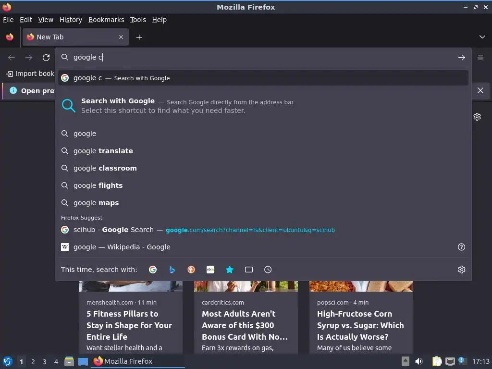The height and width of the screenshot is (369, 492).
Task: Select Bing in the search-with row
Action: coord(172,270)
